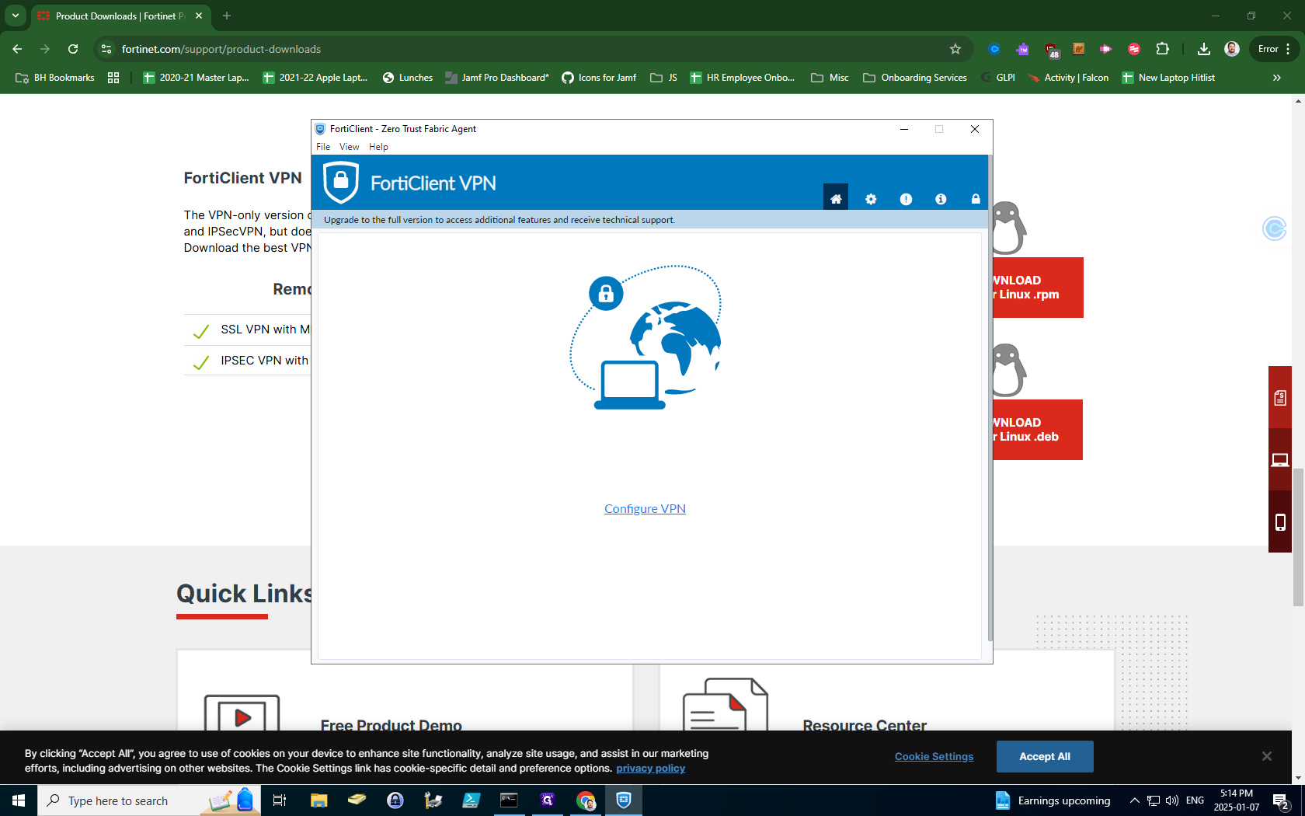The image size is (1305, 816).
Task: Go back in Chrome
Action: point(17,49)
